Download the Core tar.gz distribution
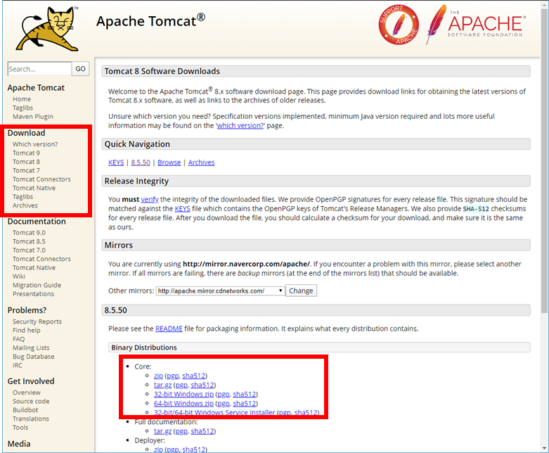The height and width of the screenshot is (453, 549). tap(163, 385)
